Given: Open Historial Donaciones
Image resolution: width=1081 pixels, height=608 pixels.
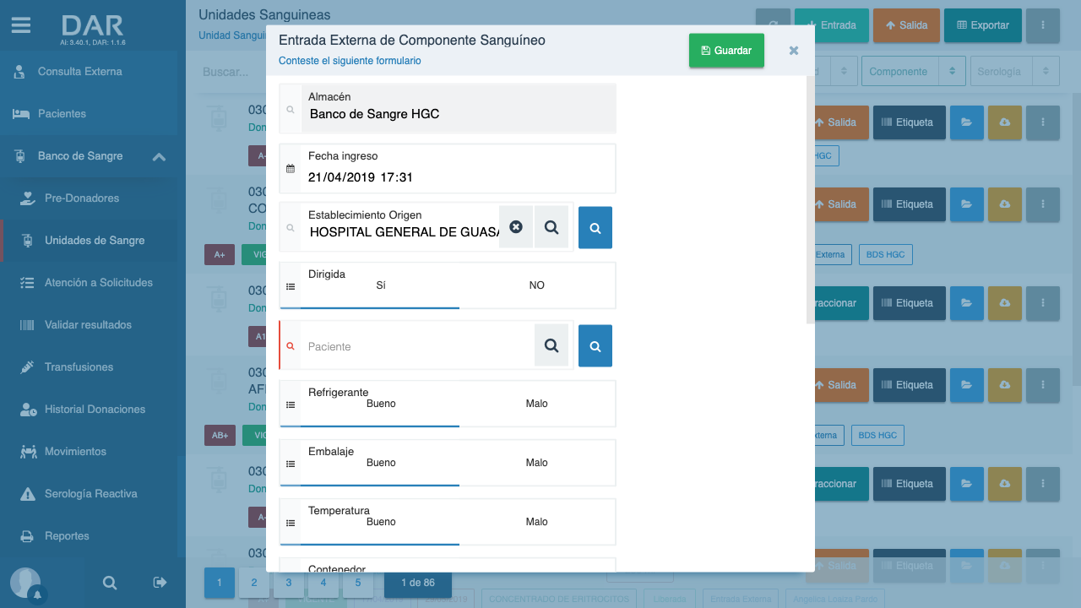Looking at the screenshot, I should coord(93,410).
